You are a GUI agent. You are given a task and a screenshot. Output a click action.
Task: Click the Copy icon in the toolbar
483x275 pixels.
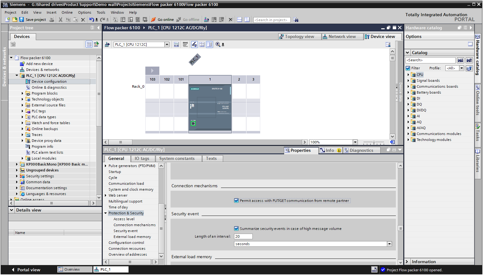[x=68, y=20]
